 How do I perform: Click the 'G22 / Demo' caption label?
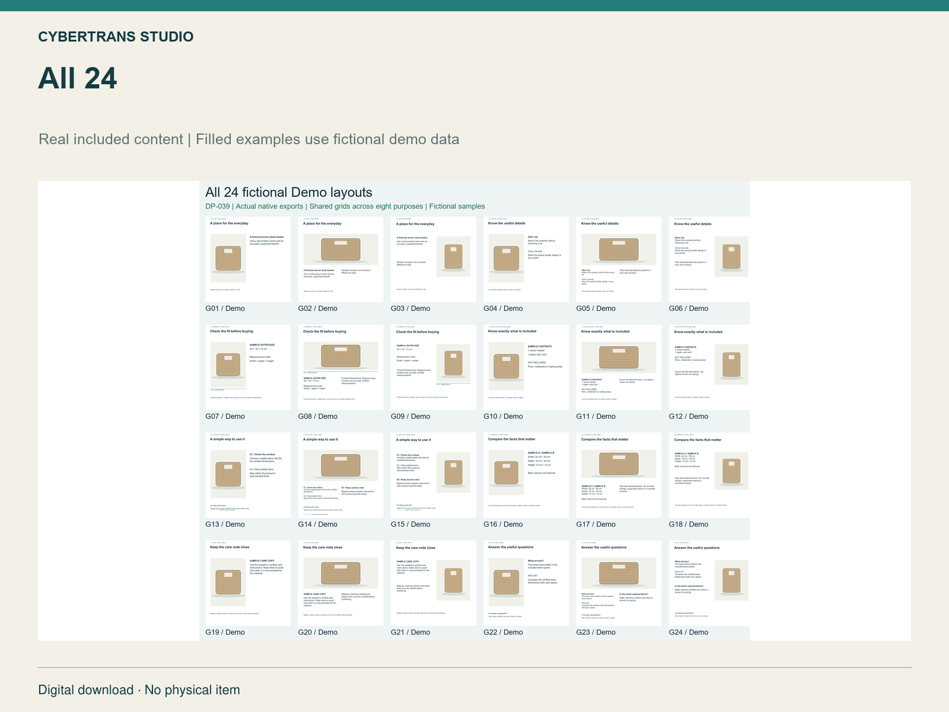point(504,632)
